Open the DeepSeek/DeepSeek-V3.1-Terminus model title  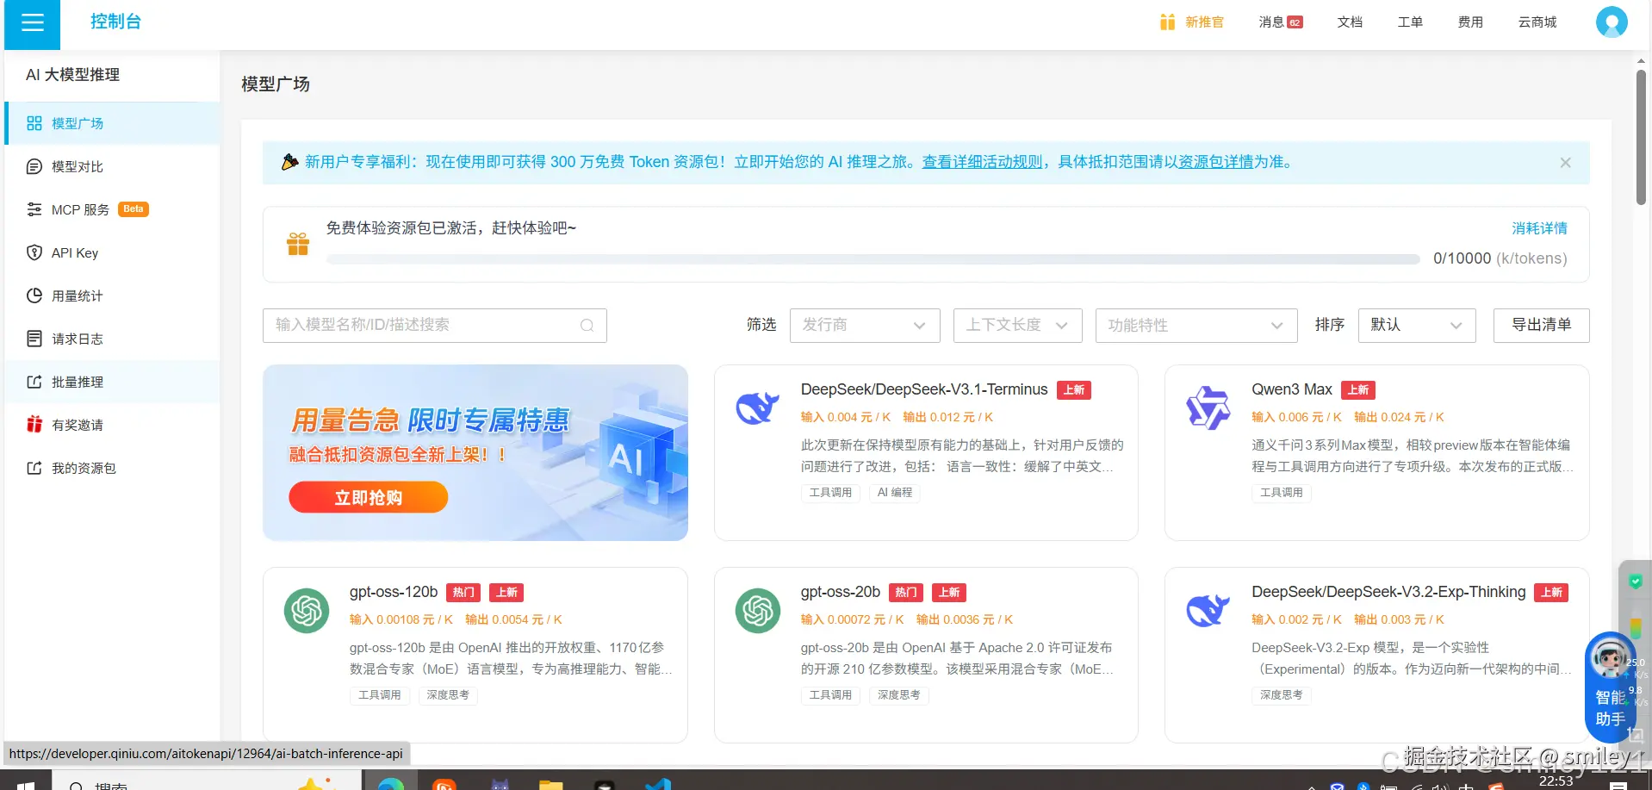[924, 389]
